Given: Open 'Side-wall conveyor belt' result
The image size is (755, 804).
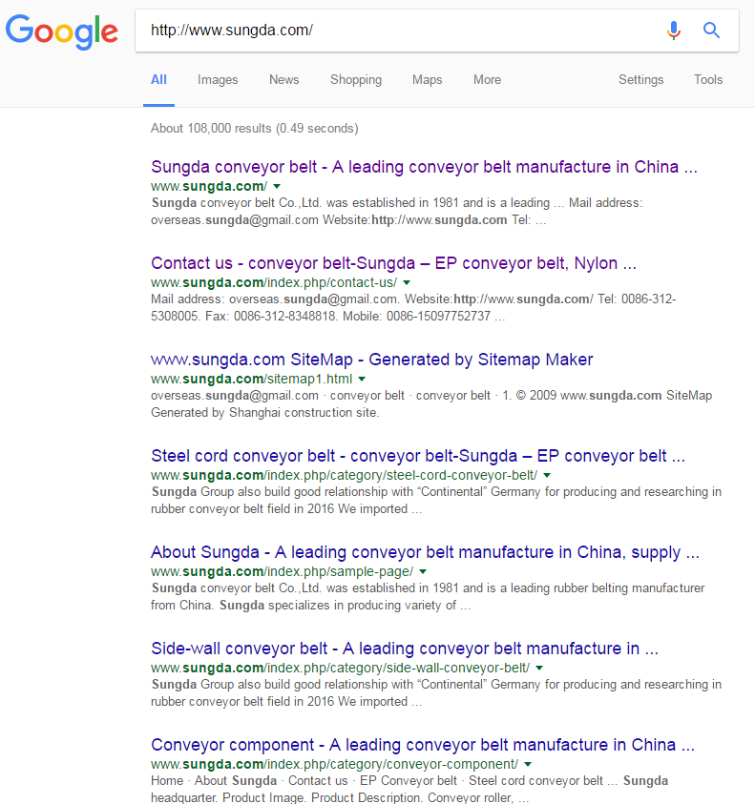Looking at the screenshot, I should click(405, 649).
